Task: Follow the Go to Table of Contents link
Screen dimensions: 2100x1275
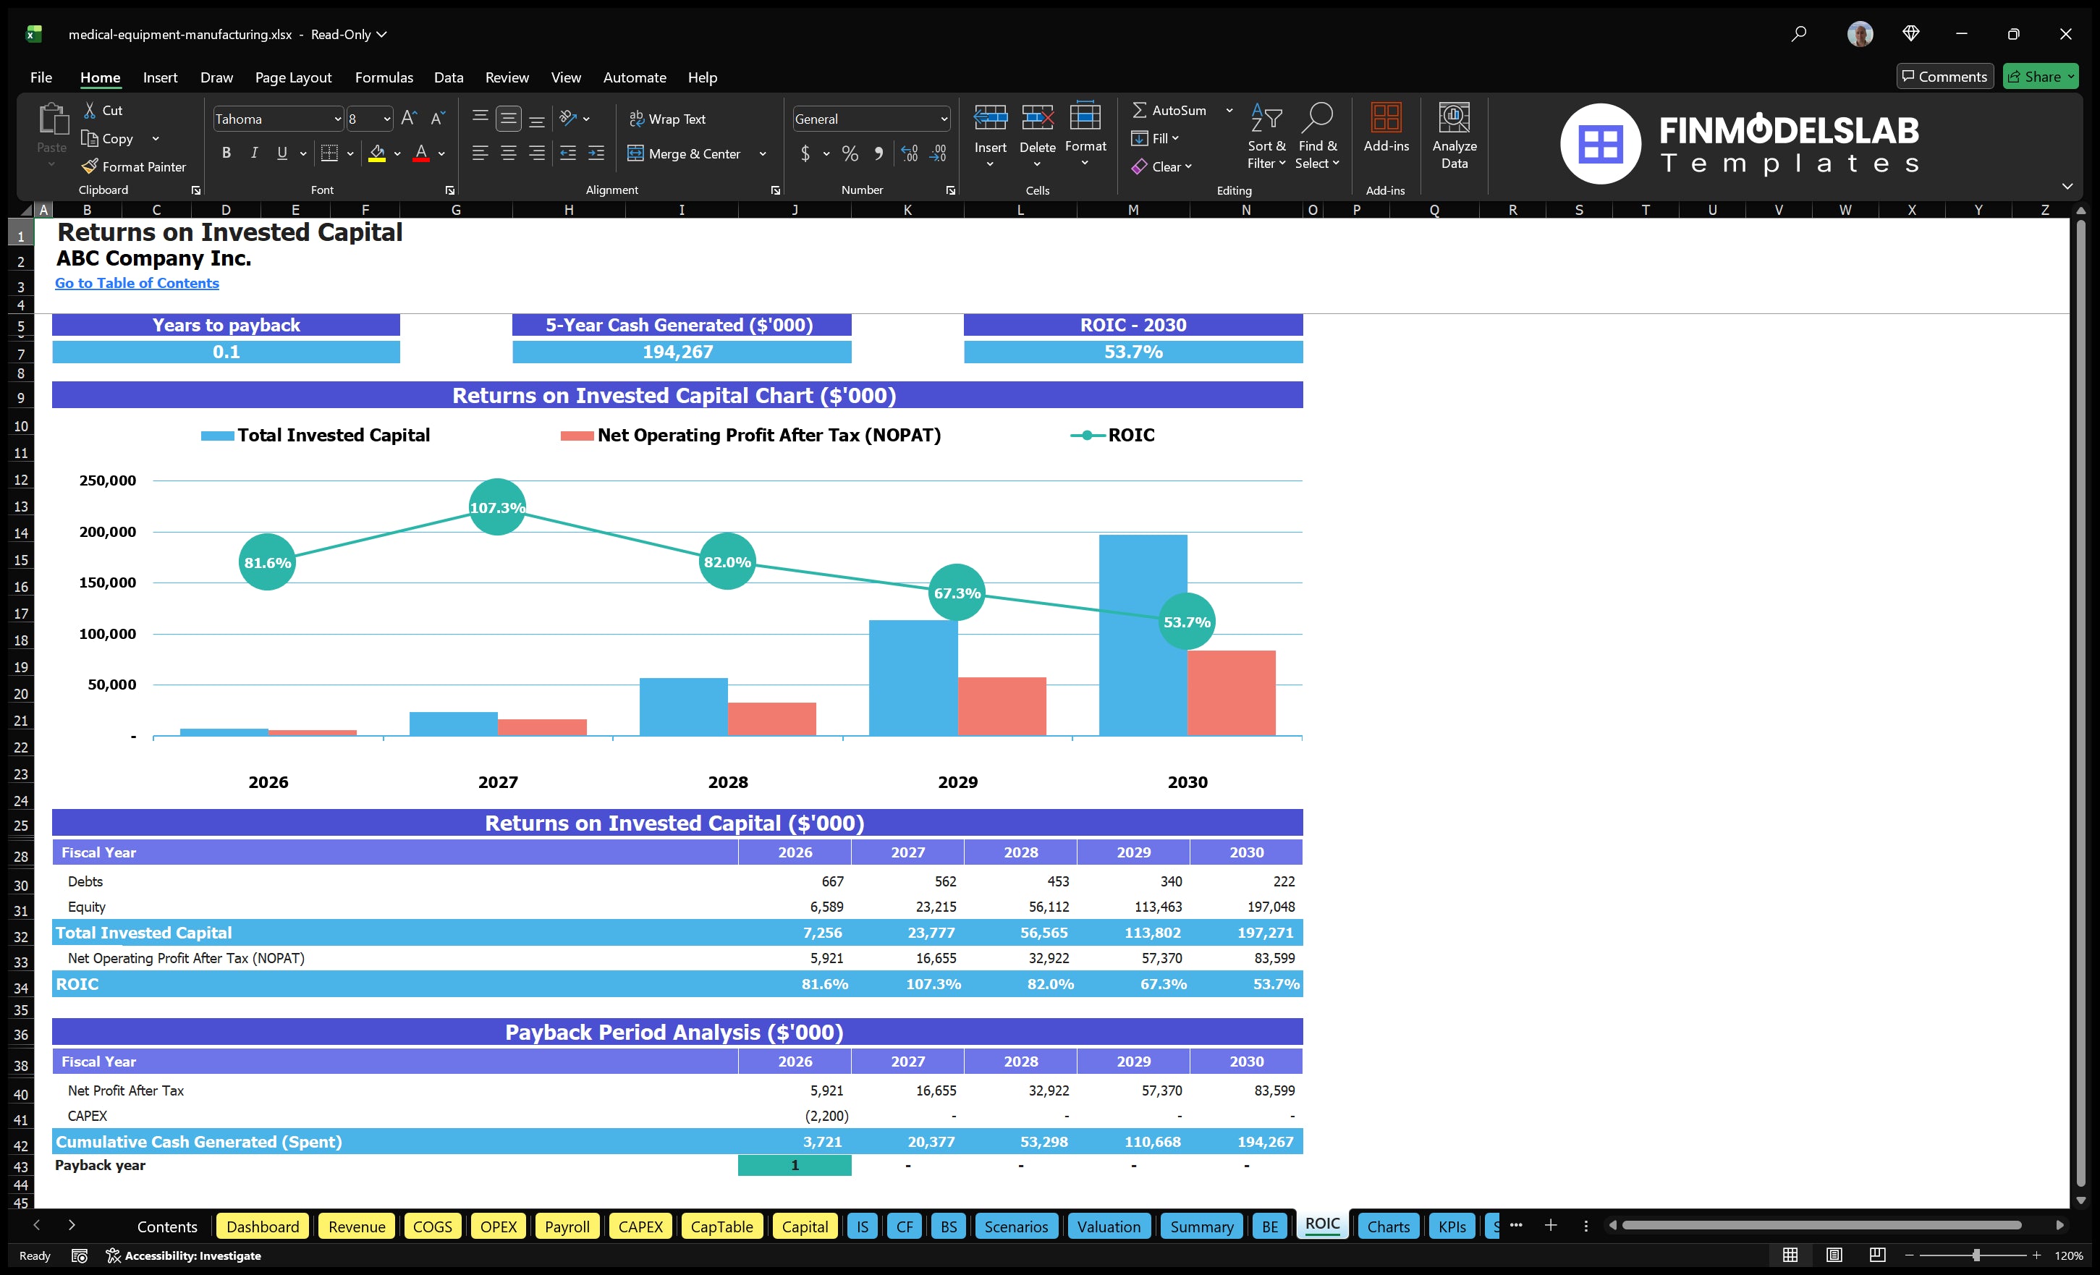Action: pyautogui.click(x=136, y=282)
